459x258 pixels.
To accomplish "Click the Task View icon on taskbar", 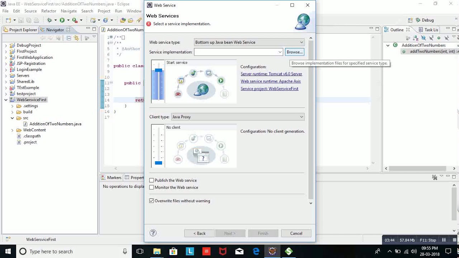I will (140, 252).
